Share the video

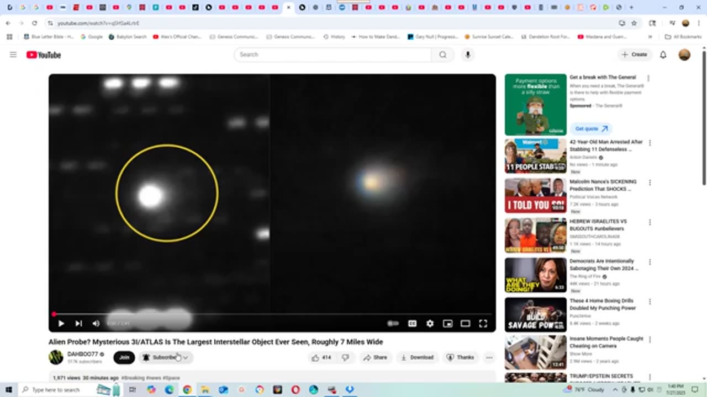coord(375,357)
